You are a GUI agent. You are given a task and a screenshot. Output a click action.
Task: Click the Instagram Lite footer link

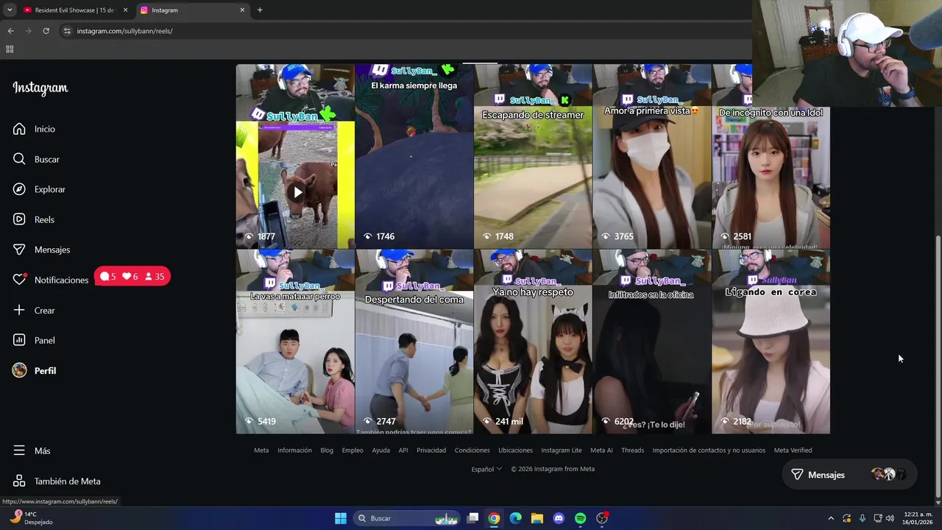tap(562, 451)
